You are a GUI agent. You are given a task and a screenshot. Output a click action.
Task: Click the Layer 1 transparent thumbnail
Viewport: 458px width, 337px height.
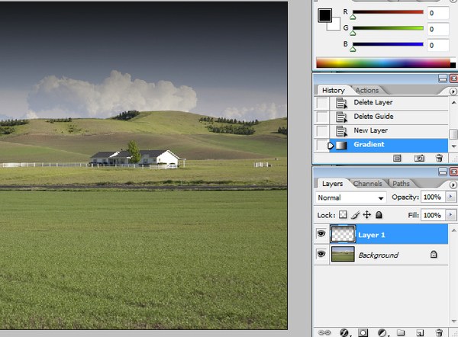[x=343, y=234]
